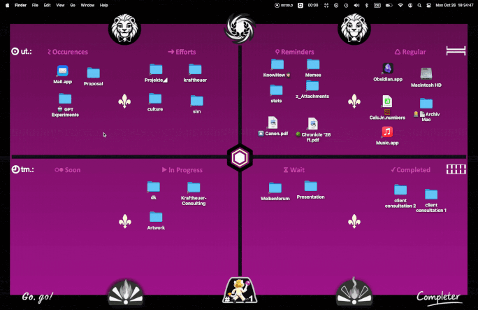Screen dimensions: 478x310
Task: Open the Go menu
Action: click(73, 5)
